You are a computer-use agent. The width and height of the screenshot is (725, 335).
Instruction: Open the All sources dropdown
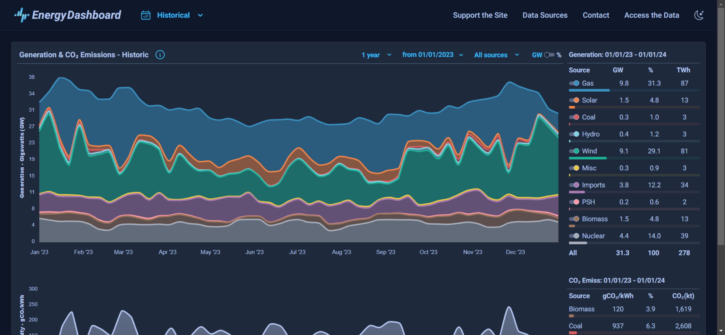coord(496,55)
